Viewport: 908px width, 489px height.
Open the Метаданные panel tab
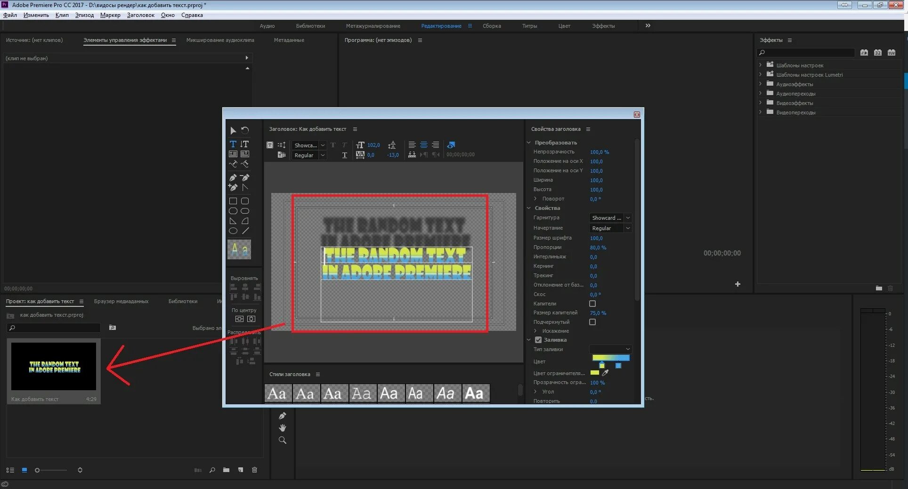pos(289,40)
